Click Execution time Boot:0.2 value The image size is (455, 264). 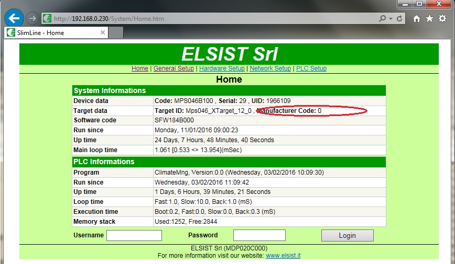215,212
